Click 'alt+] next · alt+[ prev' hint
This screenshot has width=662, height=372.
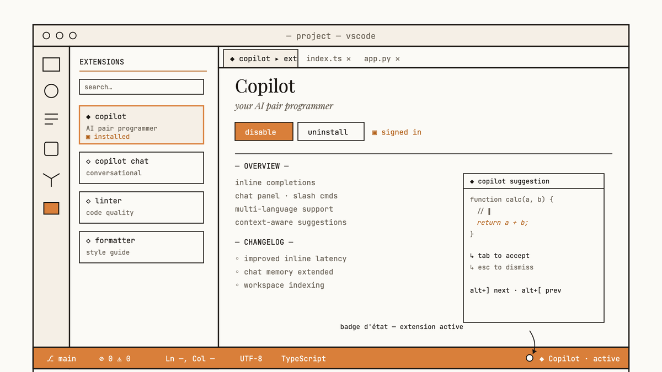pyautogui.click(x=515, y=290)
